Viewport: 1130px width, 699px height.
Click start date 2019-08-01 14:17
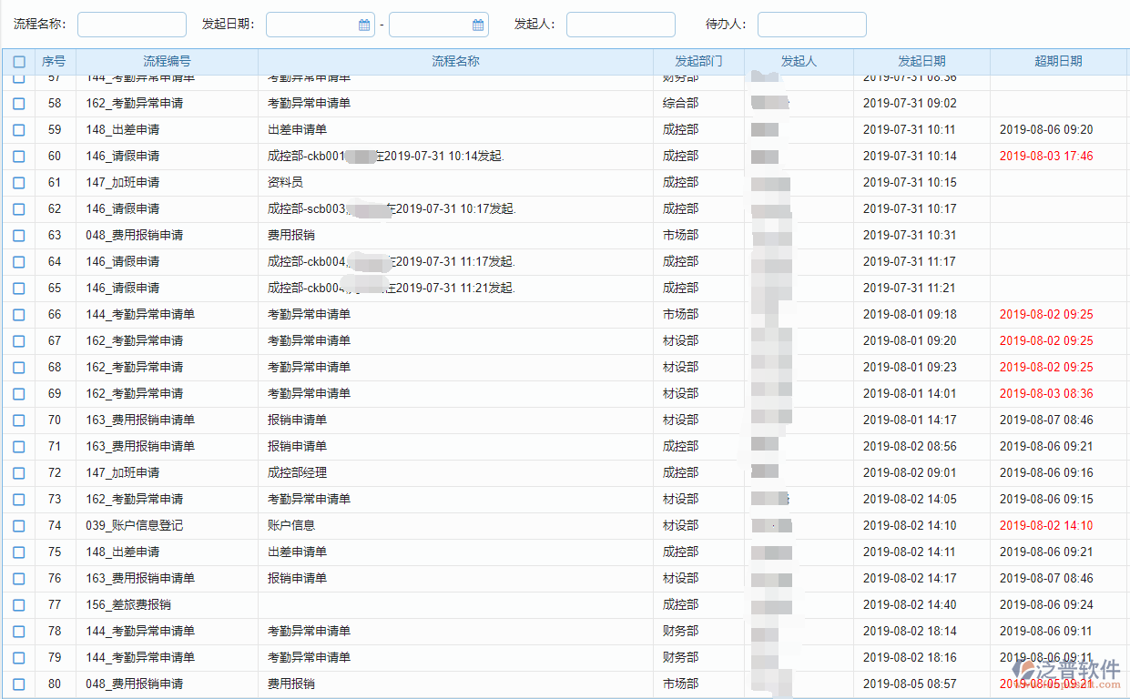click(x=910, y=420)
